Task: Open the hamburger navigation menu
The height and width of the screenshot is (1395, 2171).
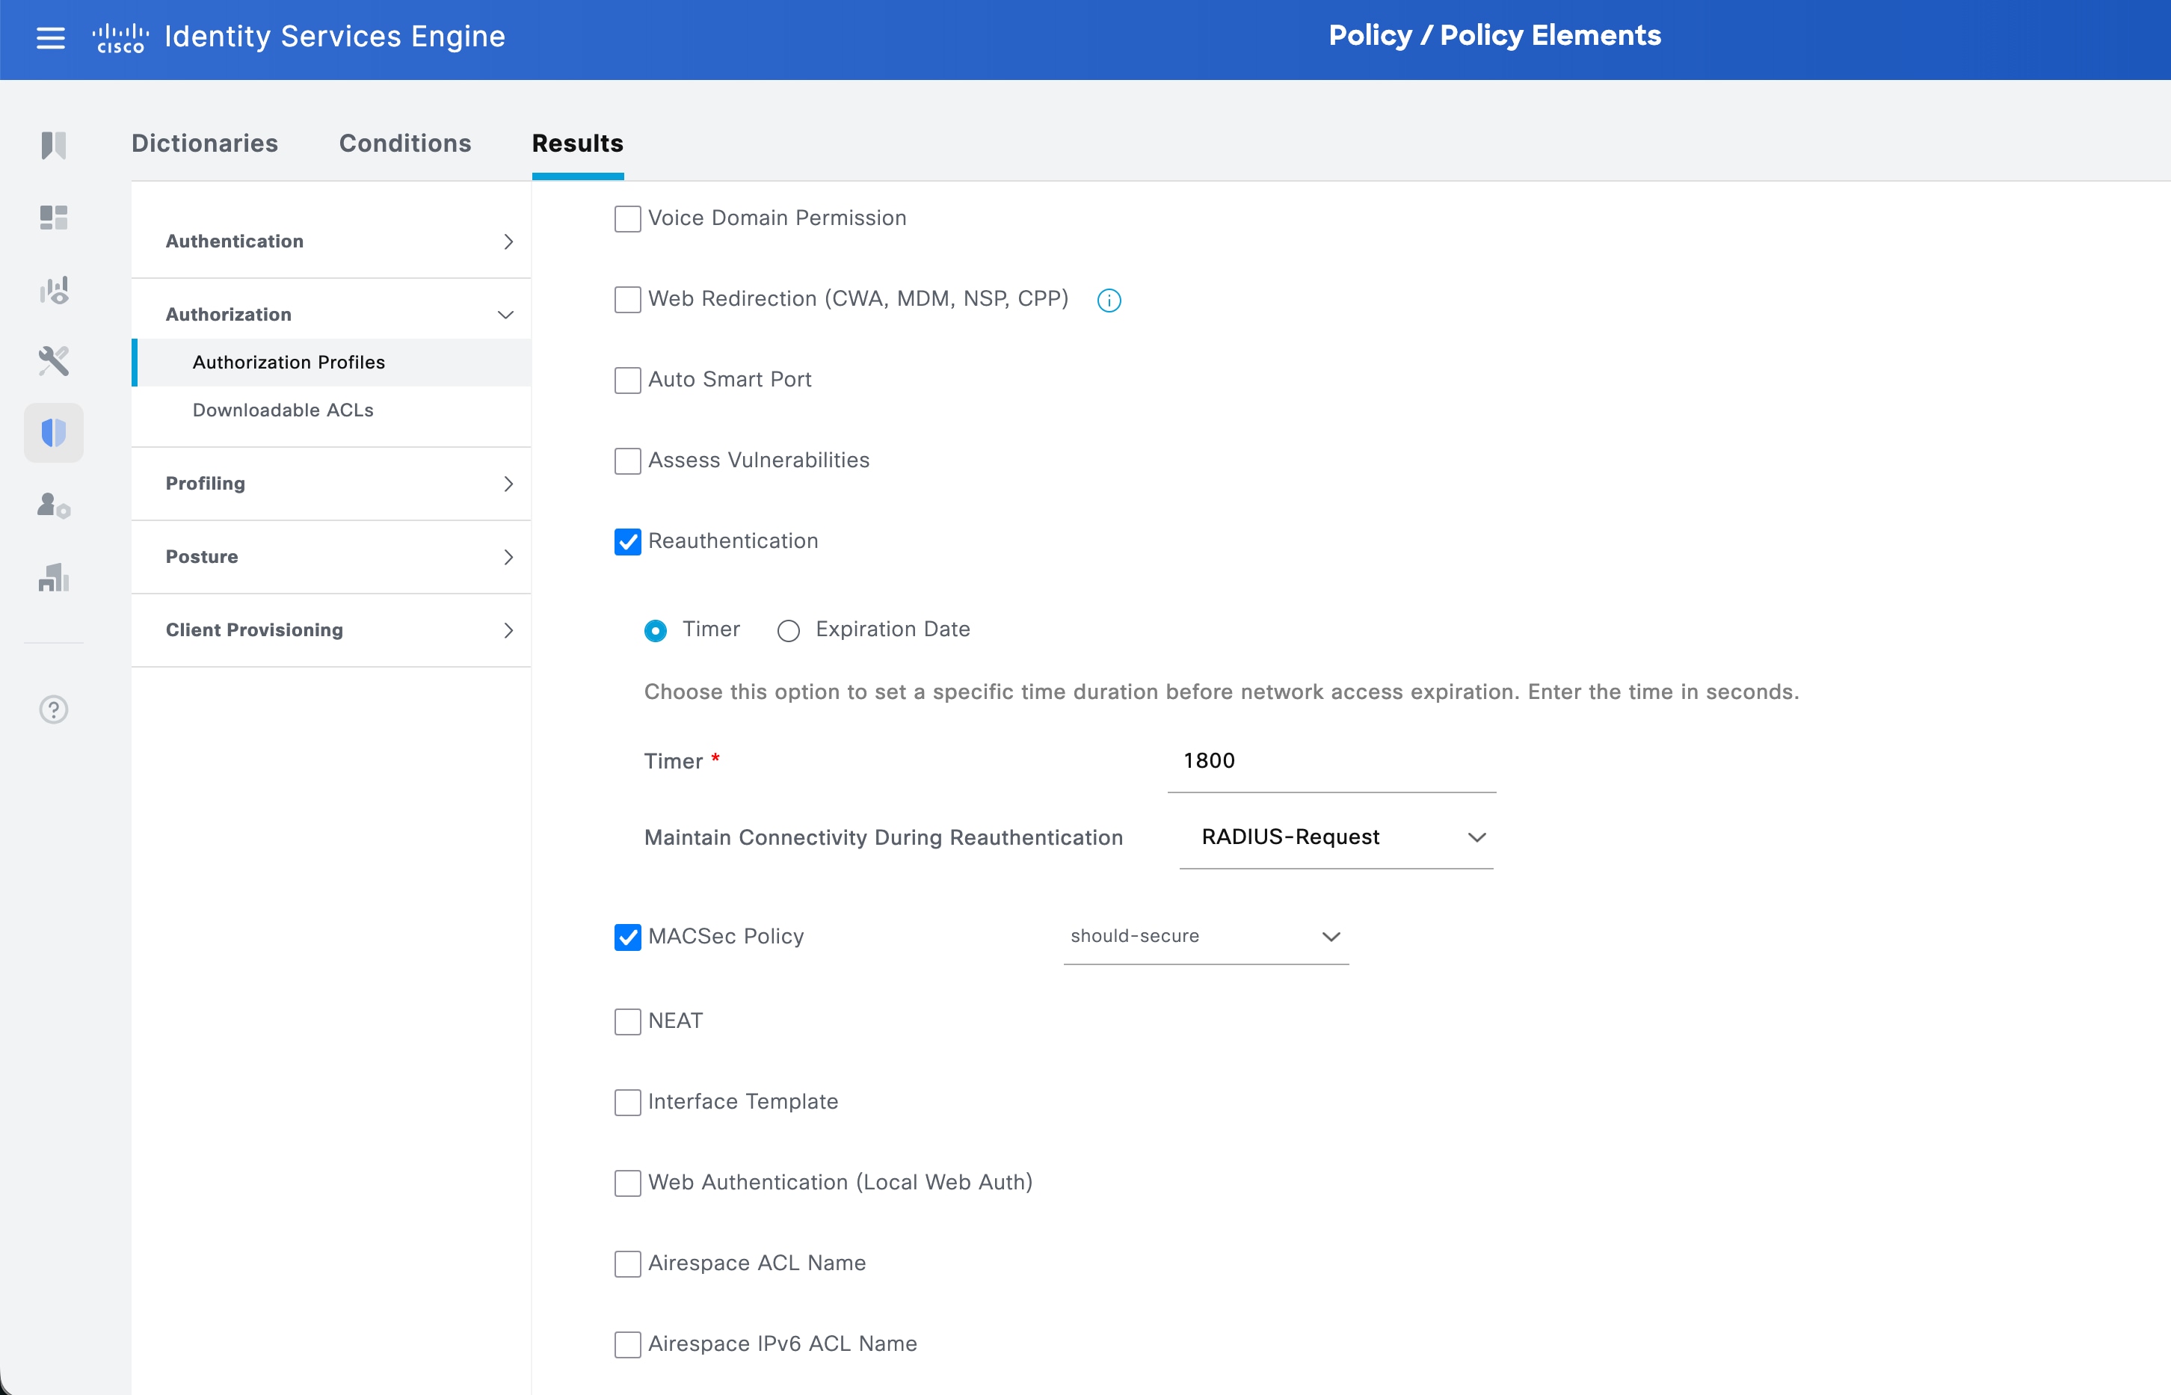Action: 51,37
